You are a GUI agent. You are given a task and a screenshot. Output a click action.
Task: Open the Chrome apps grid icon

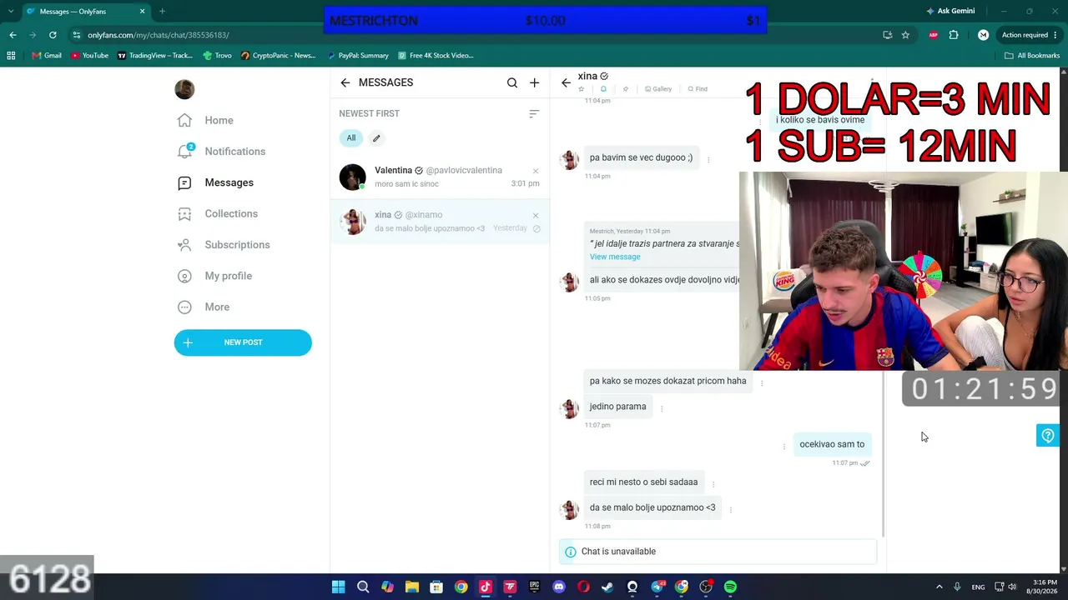pos(11,56)
